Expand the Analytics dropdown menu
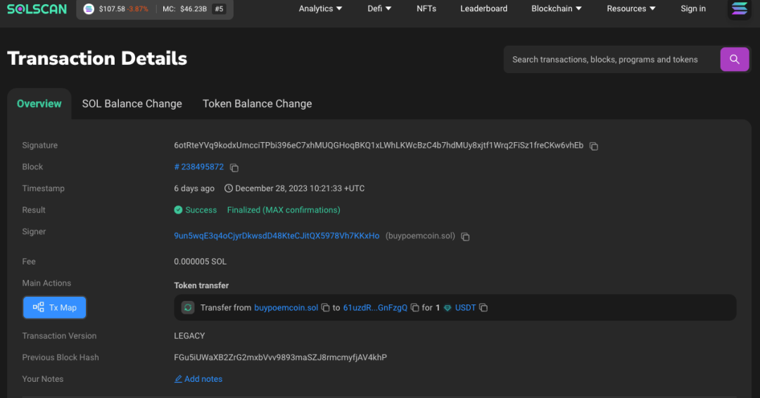This screenshot has width=760, height=398. (320, 8)
